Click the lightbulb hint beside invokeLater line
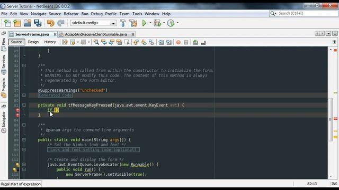This screenshot has width=339, height=190. tap(17, 165)
